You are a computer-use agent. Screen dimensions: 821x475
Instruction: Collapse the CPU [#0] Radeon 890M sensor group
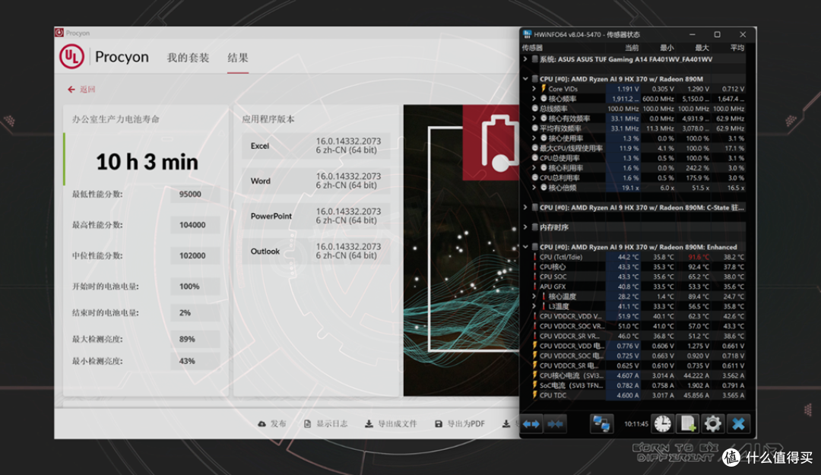[525, 79]
